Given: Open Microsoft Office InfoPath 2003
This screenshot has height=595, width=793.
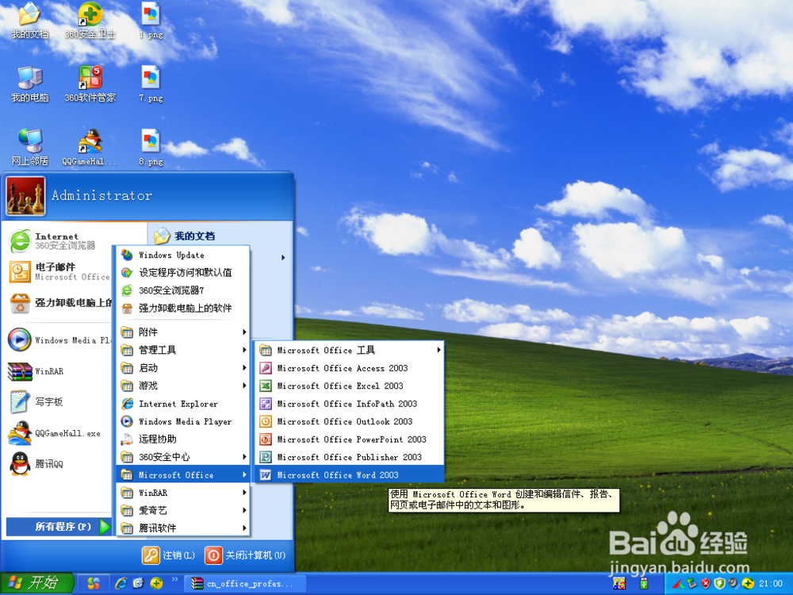Looking at the screenshot, I should point(349,404).
